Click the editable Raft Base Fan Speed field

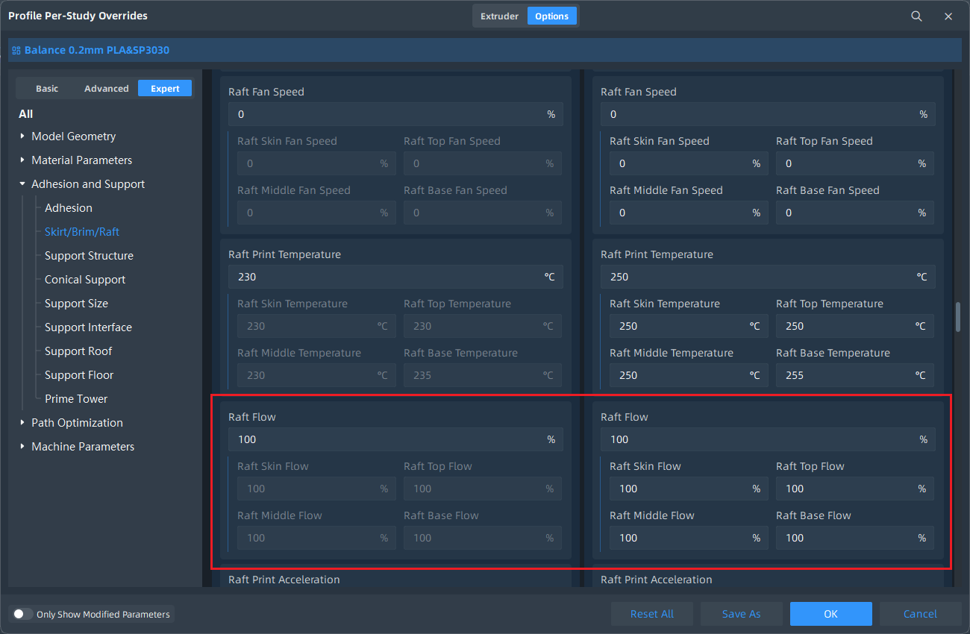pos(855,213)
